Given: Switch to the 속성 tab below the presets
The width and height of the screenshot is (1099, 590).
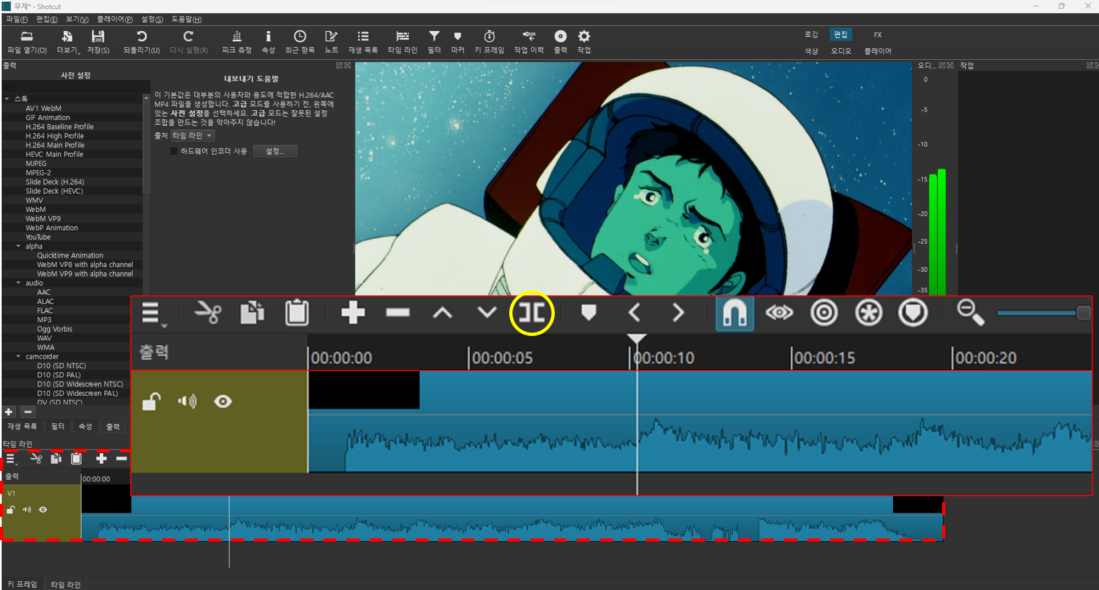Looking at the screenshot, I should point(85,426).
